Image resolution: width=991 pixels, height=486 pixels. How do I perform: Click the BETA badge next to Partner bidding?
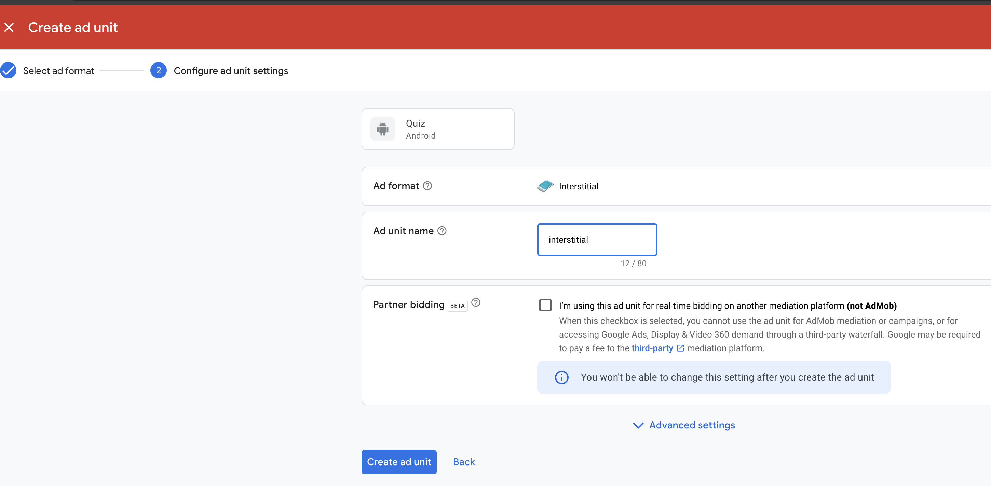click(x=458, y=306)
